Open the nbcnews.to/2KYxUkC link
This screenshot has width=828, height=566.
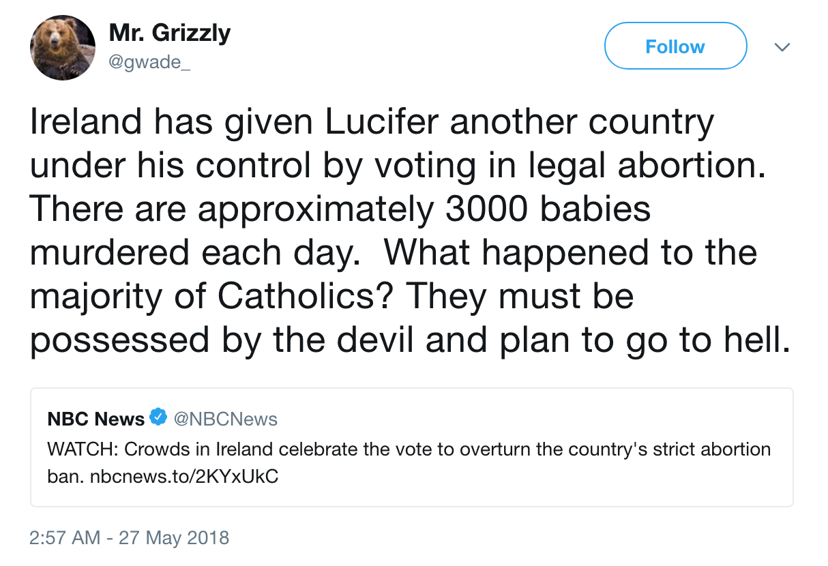[184, 475]
